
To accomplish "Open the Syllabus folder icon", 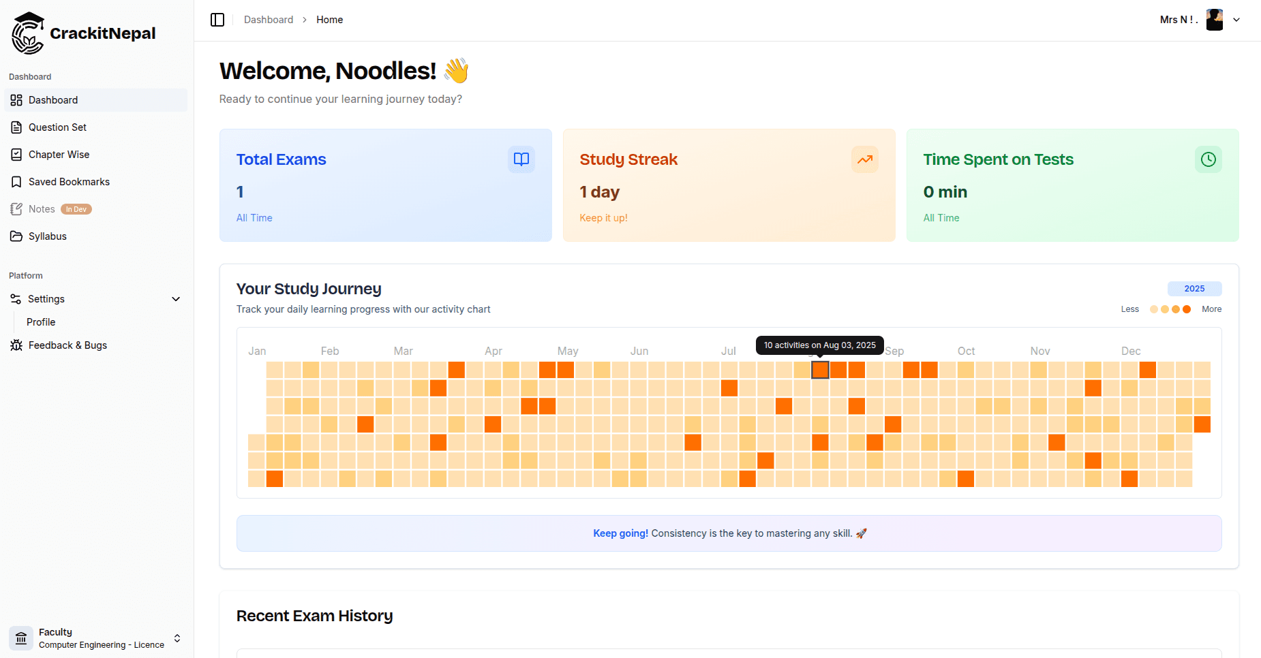I will click(16, 236).
